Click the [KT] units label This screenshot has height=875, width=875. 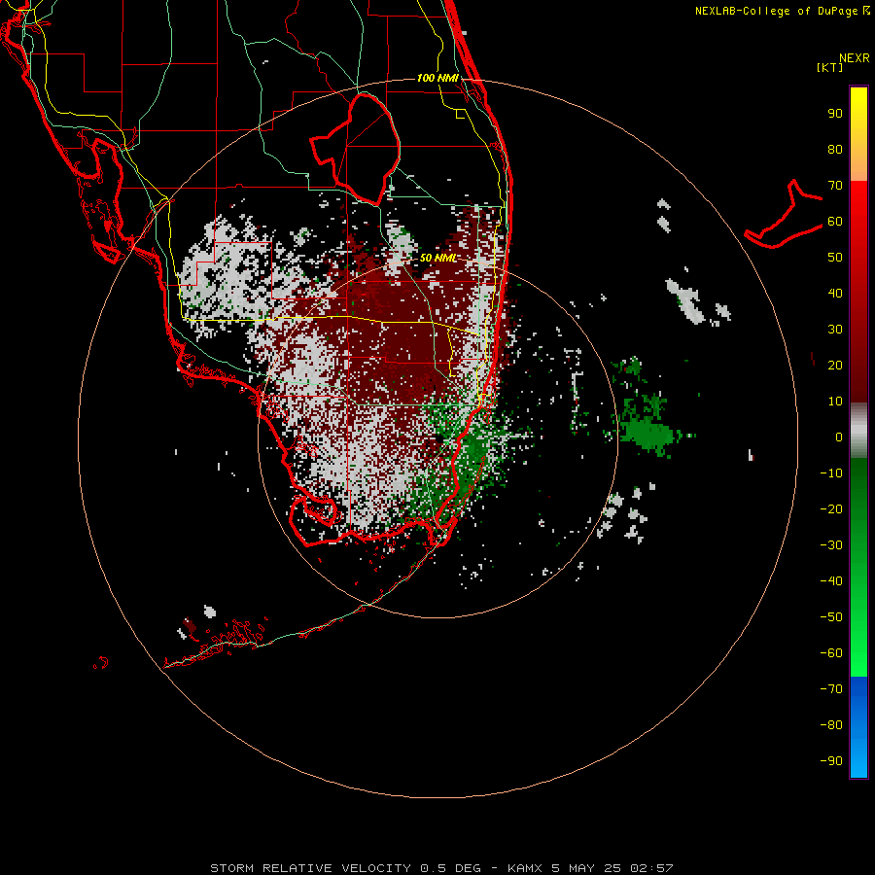point(829,67)
